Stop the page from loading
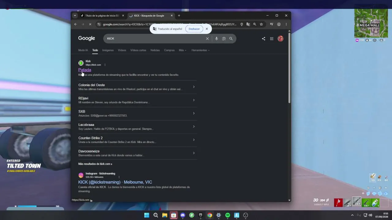This screenshot has height=220, width=392. [x=90, y=24]
